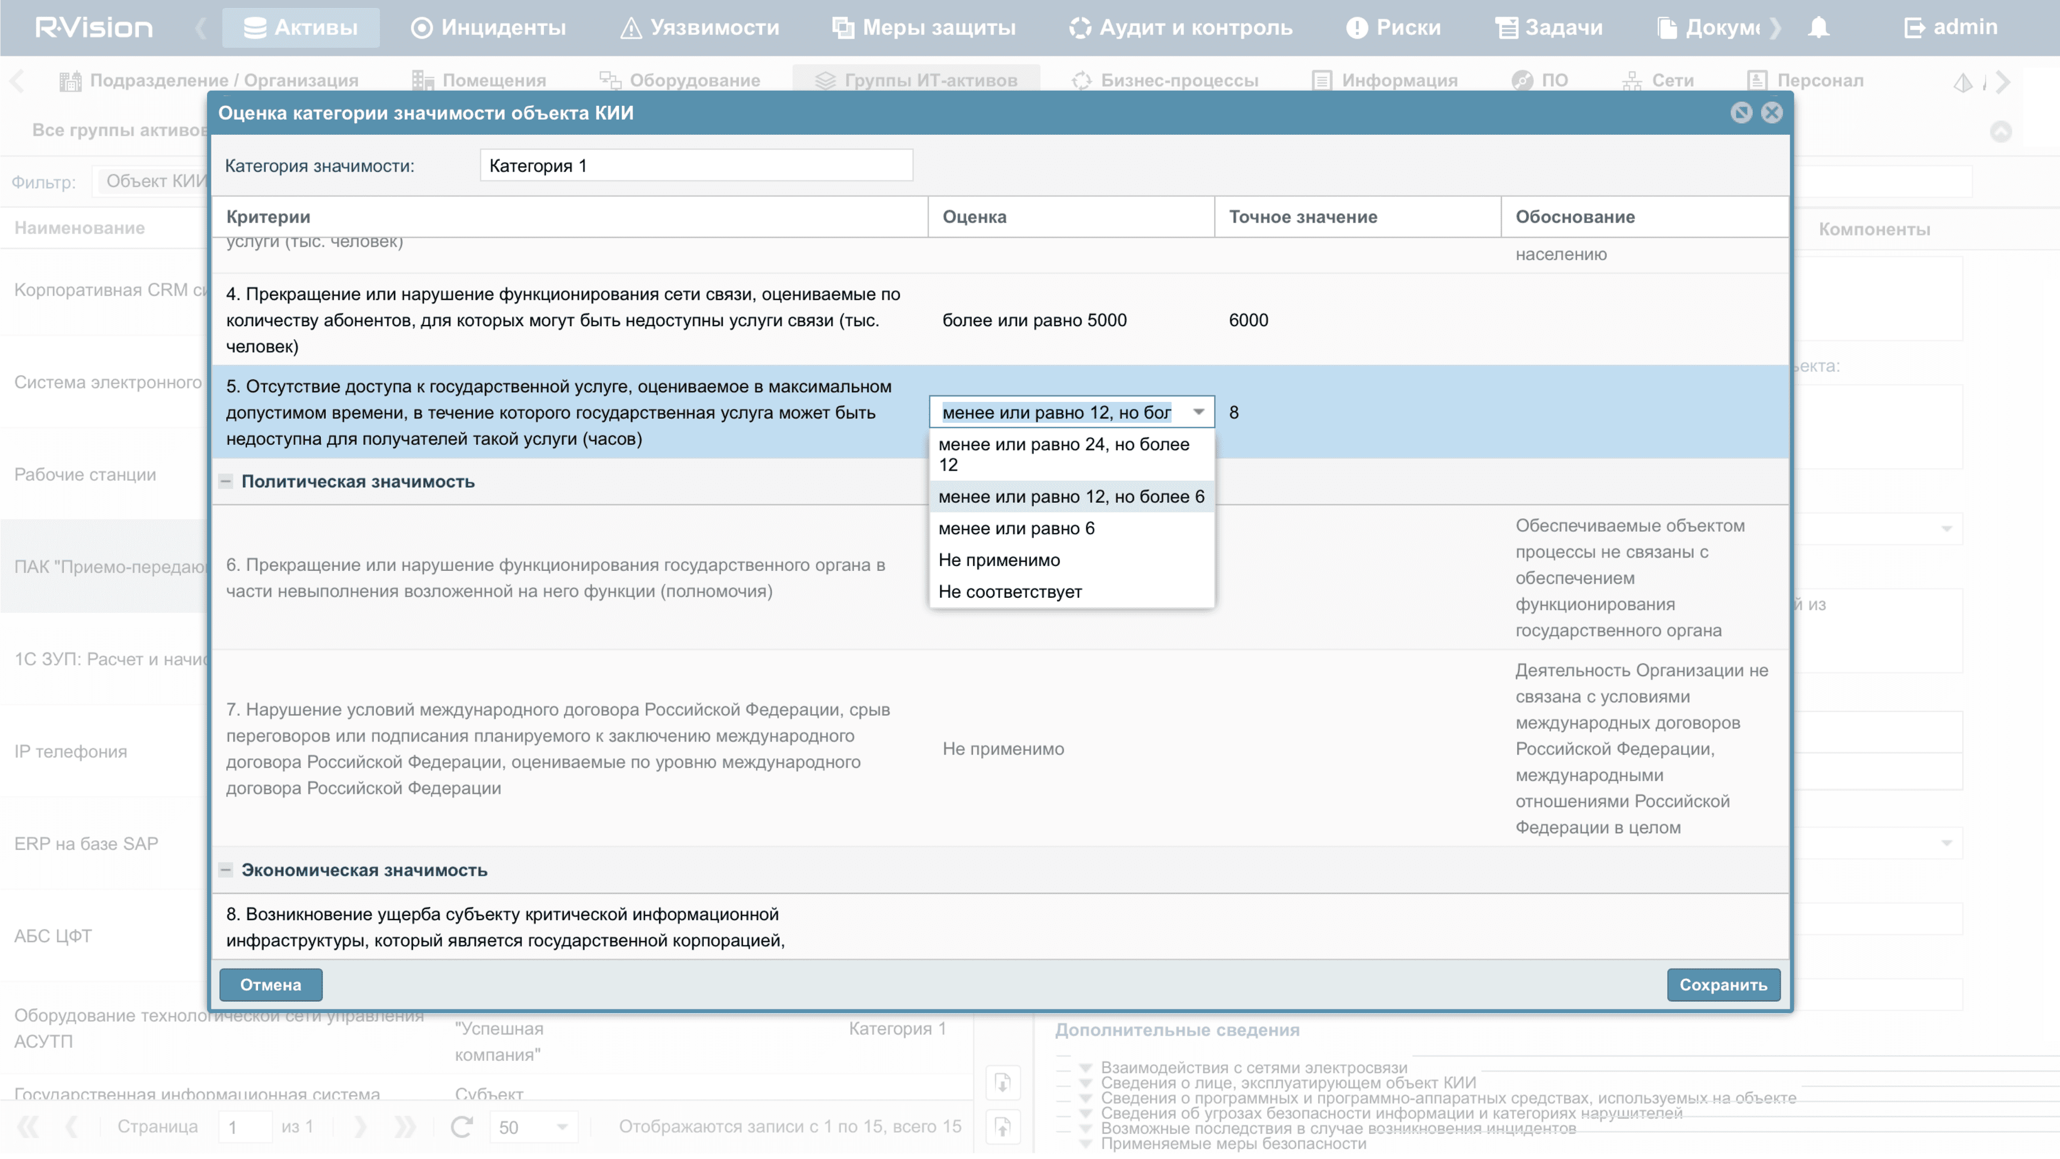Open the Активы menu

(300, 27)
